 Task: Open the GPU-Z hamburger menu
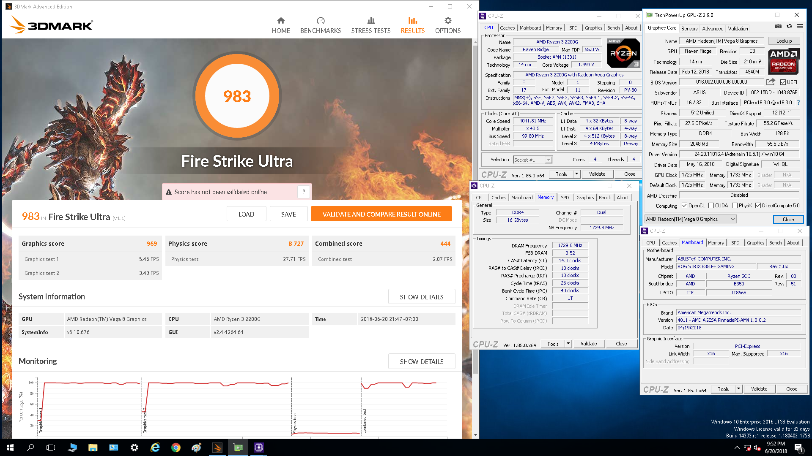(800, 26)
